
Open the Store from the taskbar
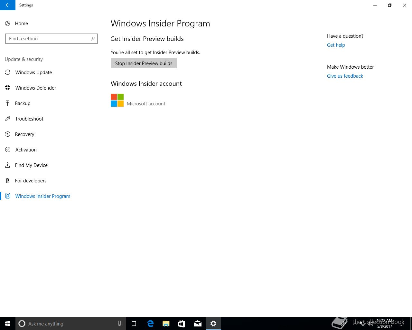(x=182, y=324)
